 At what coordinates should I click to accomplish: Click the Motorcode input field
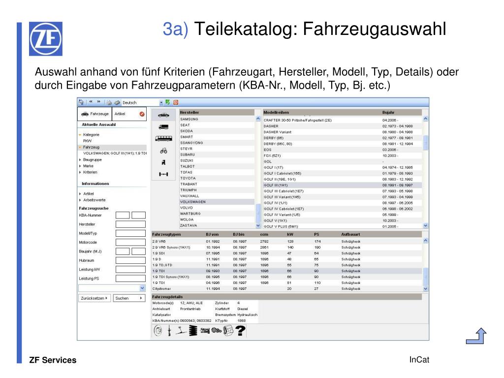click(x=130, y=242)
